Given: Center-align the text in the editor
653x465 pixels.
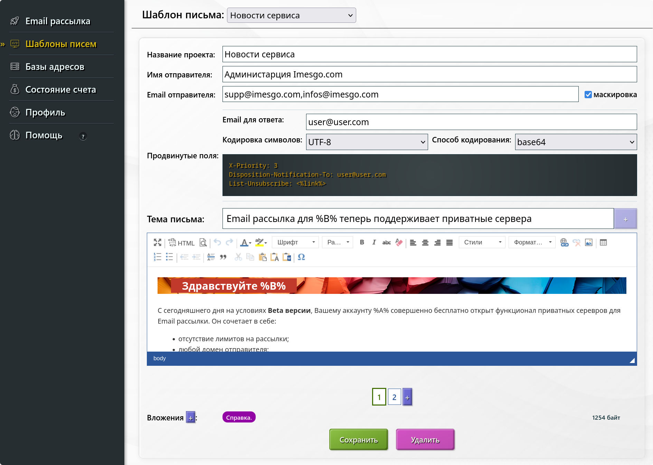Looking at the screenshot, I should [425, 242].
